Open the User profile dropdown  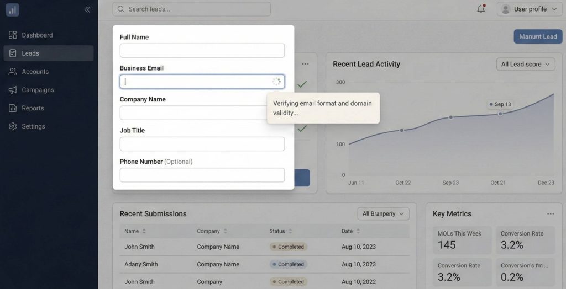point(529,9)
